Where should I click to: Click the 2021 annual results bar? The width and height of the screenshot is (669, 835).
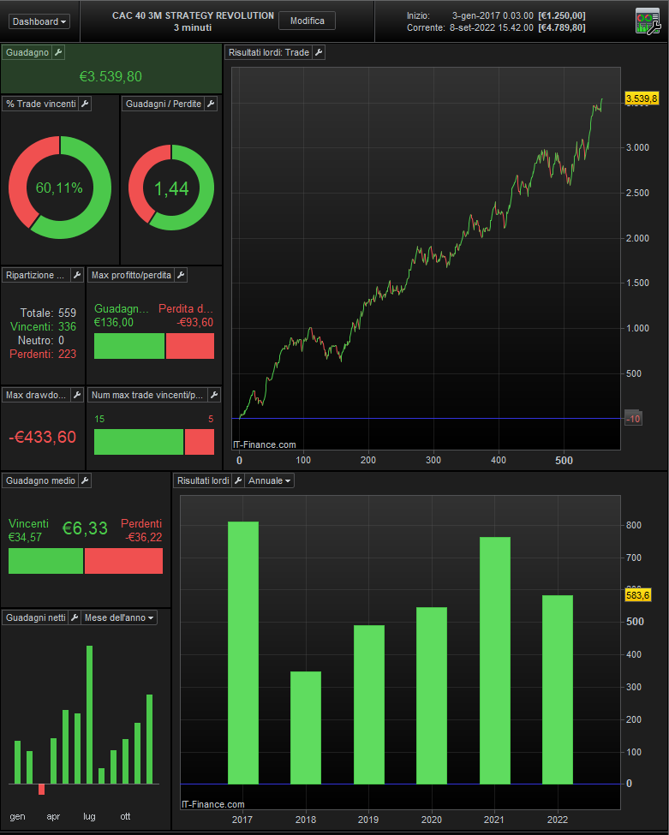coord(495,660)
